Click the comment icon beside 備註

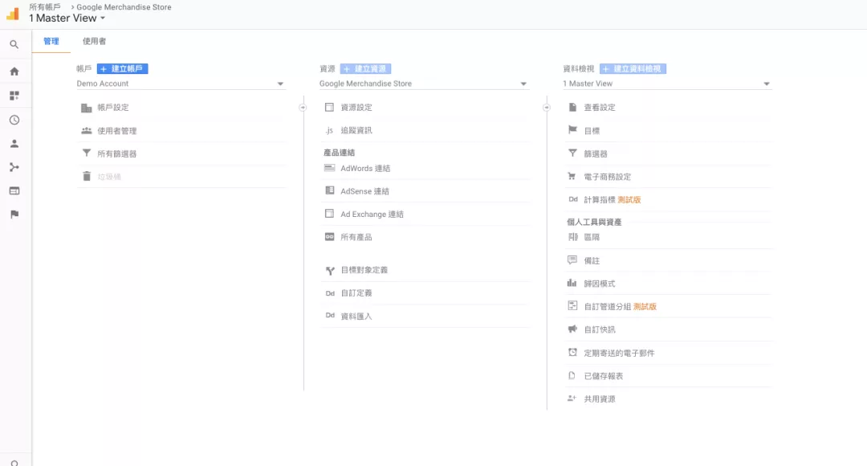point(572,260)
